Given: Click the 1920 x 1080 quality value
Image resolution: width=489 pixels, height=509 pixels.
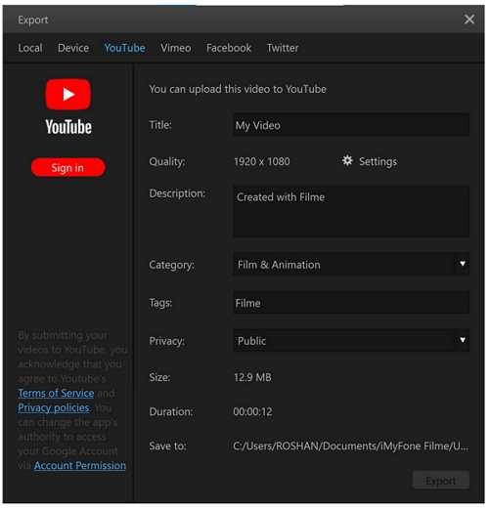Looking at the screenshot, I should (x=262, y=161).
